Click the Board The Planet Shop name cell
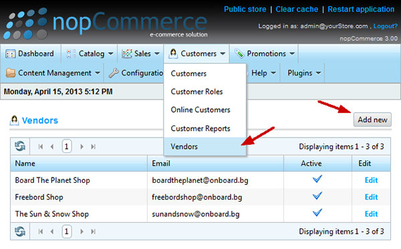This screenshot has height=249, width=401. click(79, 180)
